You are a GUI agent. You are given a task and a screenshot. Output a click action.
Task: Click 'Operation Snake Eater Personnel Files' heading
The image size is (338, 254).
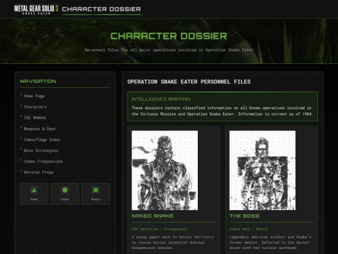(x=189, y=82)
